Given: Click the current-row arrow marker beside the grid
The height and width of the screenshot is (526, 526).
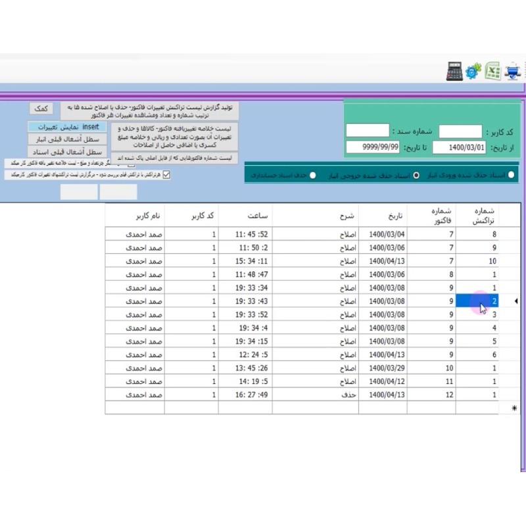Looking at the screenshot, I should coord(515,301).
